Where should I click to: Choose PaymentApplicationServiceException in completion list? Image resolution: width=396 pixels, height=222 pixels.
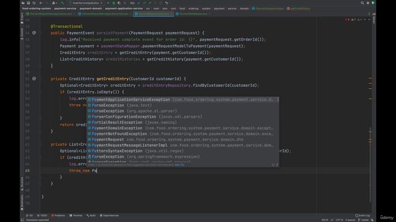coord(183,100)
